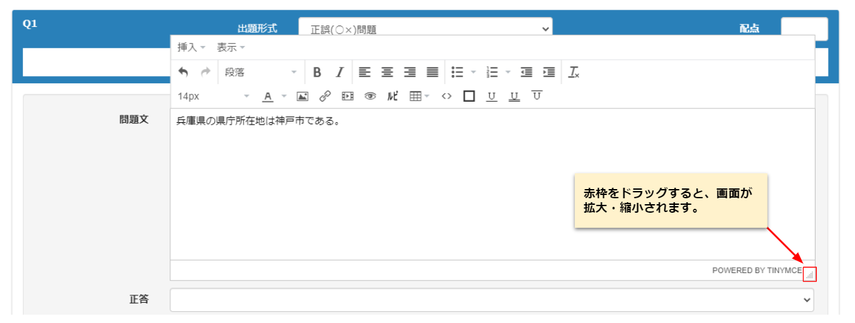The image size is (855, 323).
Task: Justify the paragraph text
Action: point(432,72)
